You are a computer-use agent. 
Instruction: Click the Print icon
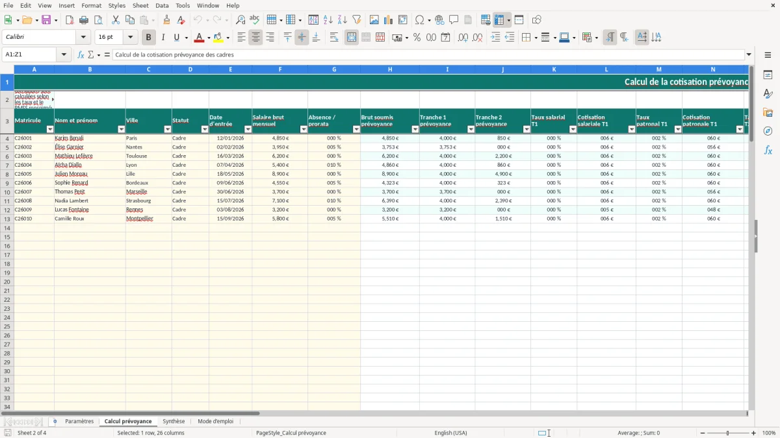click(84, 20)
